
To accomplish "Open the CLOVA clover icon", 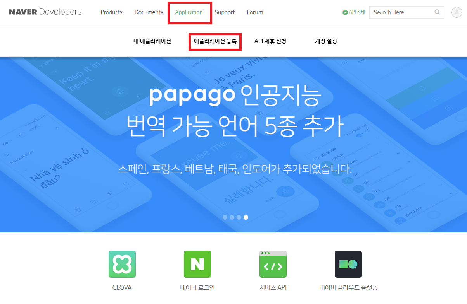I will 122,264.
